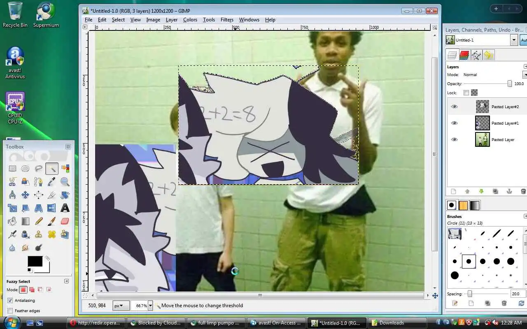The width and height of the screenshot is (527, 329).
Task: Open the File menu
Action: [x=89, y=20]
